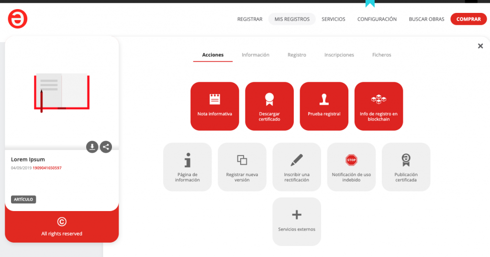View the Ficheros tab

click(381, 55)
